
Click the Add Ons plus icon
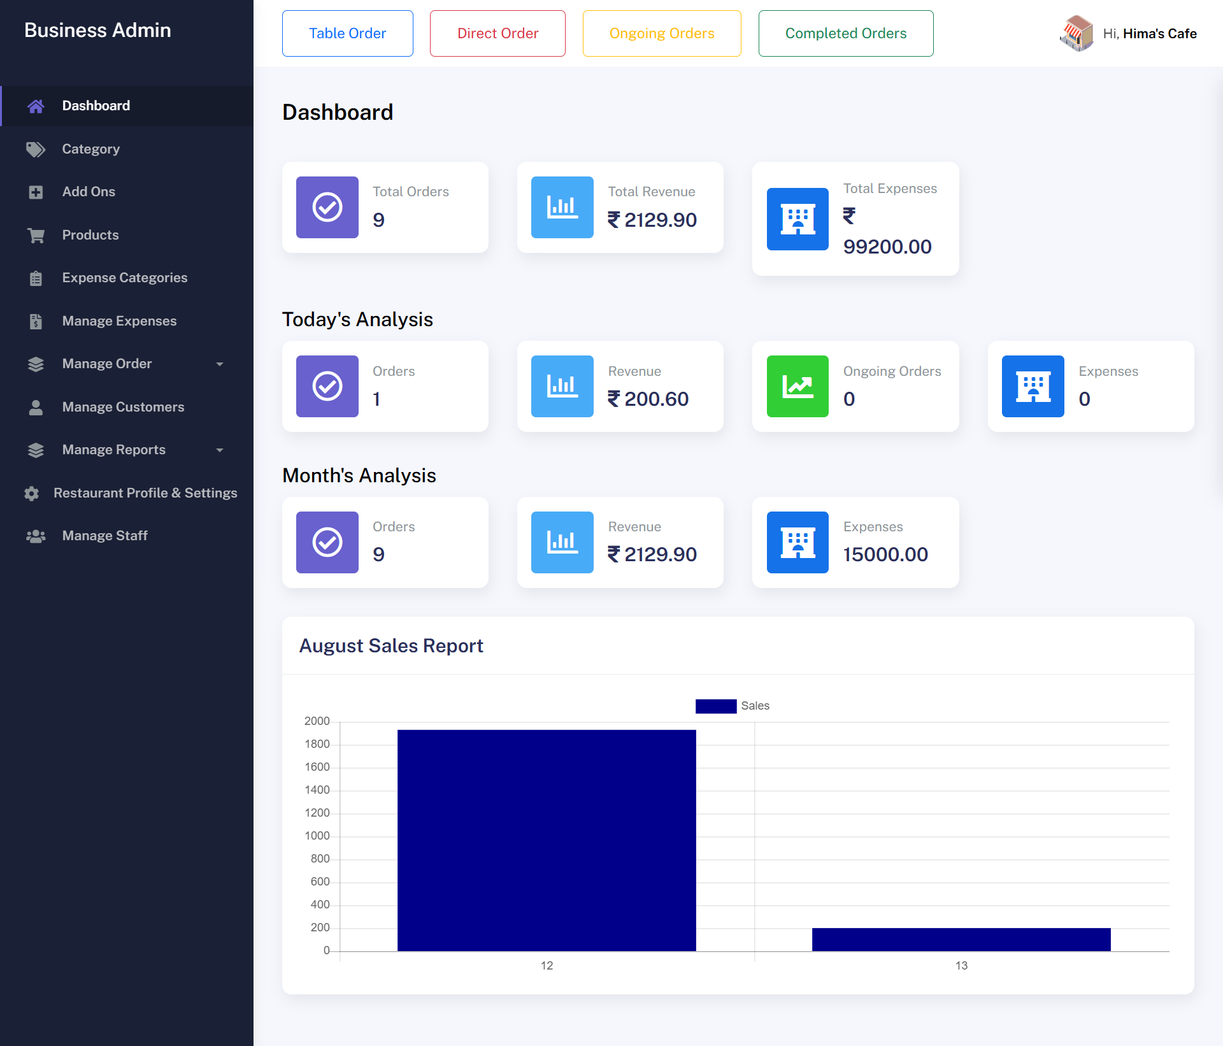coord(36,192)
